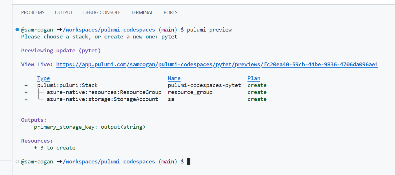395x175 pixels.
Task: Click the first prompt's /workspaces/pulumi-codespaces path
Action: coord(109,30)
